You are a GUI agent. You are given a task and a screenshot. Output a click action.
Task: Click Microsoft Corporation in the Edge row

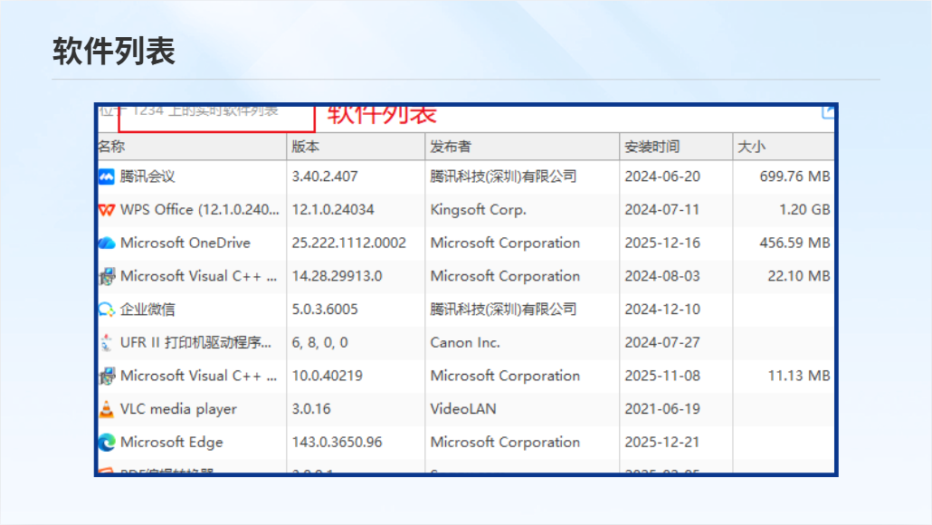pos(505,443)
